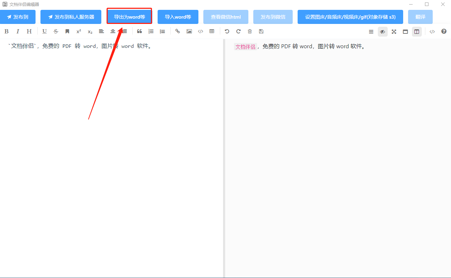Insert an image with the picture icon
The height and width of the screenshot is (278, 451).
(x=189, y=31)
